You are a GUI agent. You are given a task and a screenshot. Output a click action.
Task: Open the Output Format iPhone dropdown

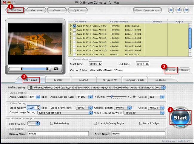click(x=122, y=108)
